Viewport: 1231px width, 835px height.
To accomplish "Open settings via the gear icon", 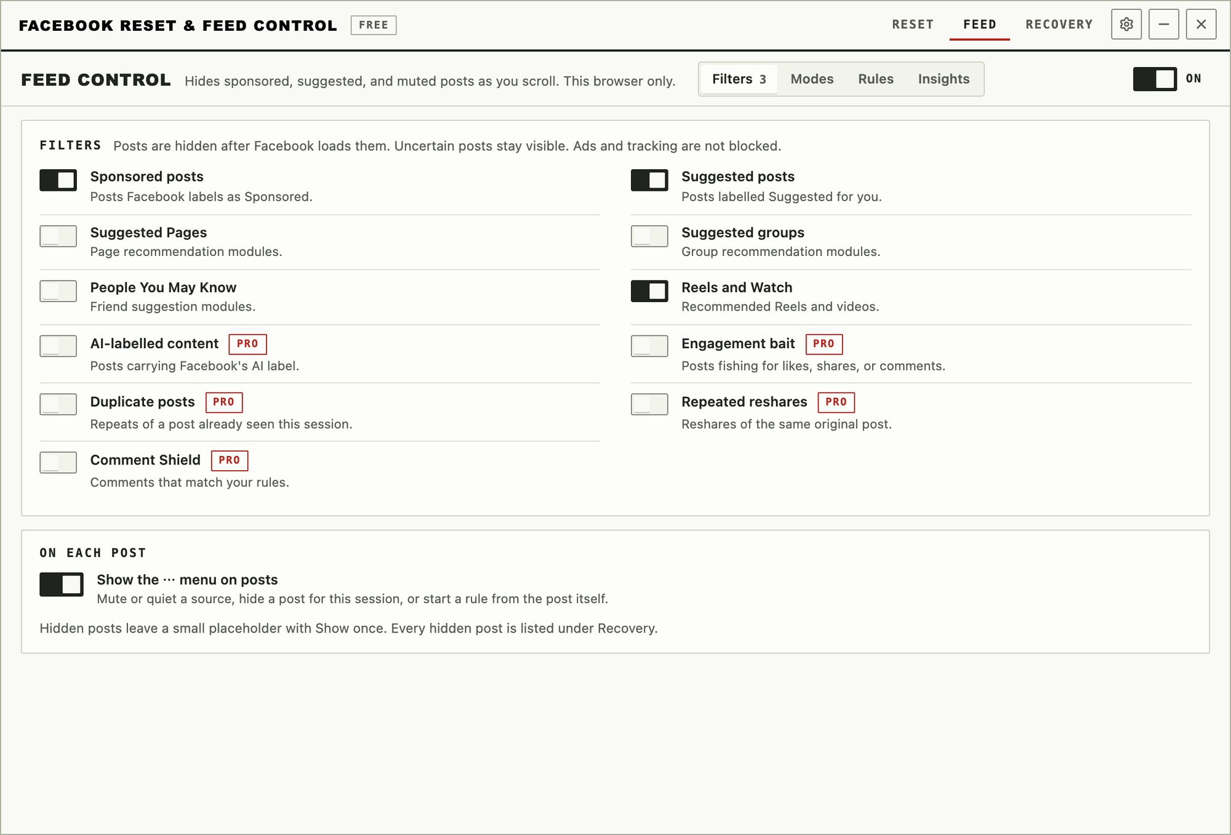I will click(x=1126, y=25).
